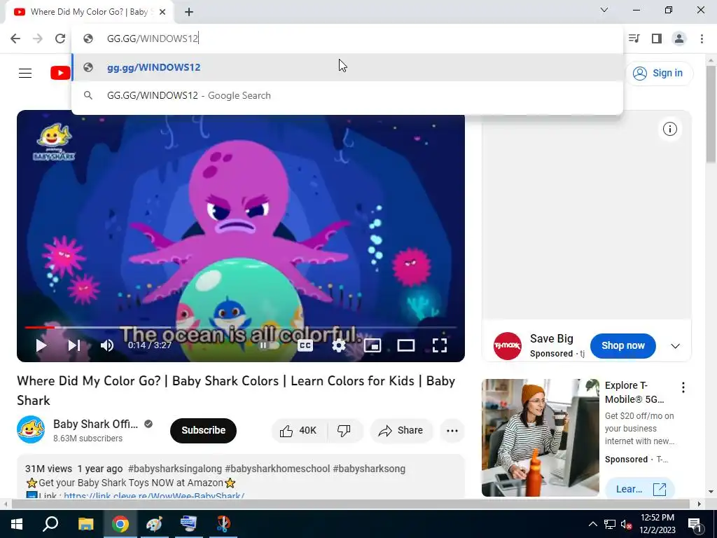Click the horizontal page scrollbar
This screenshot has width=717, height=538.
click(x=351, y=504)
